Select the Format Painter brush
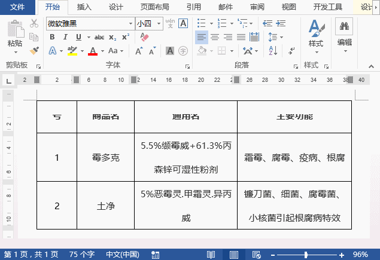The width and height of the screenshot is (380, 260). pyautogui.click(x=34, y=51)
